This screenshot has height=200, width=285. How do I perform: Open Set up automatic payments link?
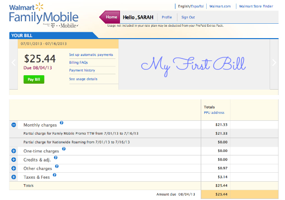click(x=91, y=54)
